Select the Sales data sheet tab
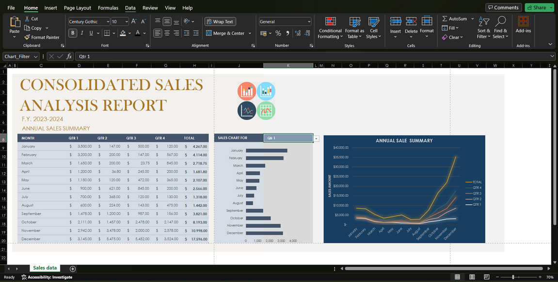The image size is (558, 282). (45, 268)
